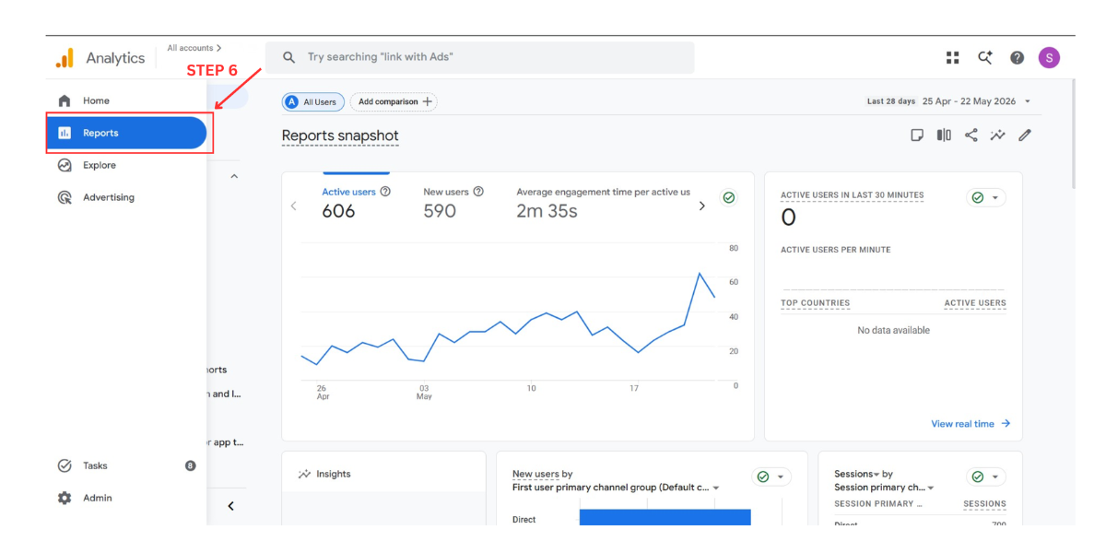Click Reports snapshot title
The height and width of the screenshot is (553, 1106).
tap(340, 135)
